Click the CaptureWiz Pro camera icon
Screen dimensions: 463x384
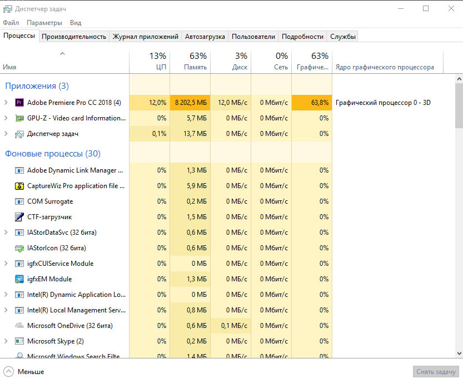tap(19, 186)
